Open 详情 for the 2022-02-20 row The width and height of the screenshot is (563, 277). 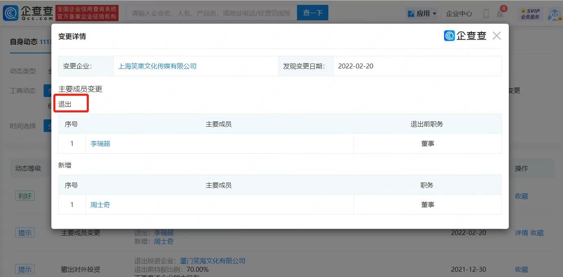[x=521, y=233]
